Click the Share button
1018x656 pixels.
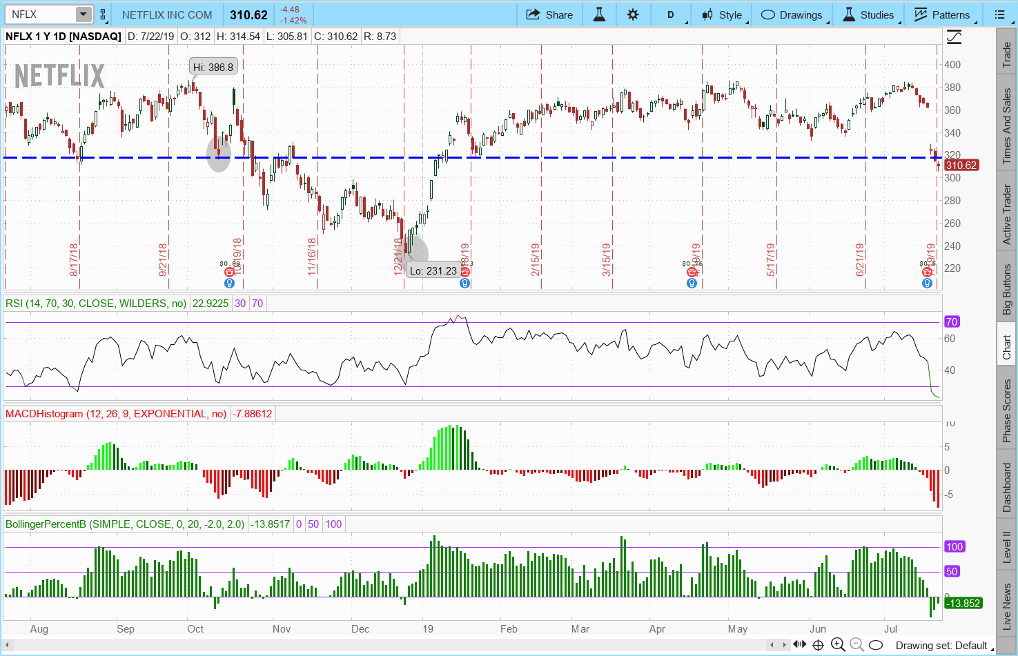pyautogui.click(x=549, y=14)
